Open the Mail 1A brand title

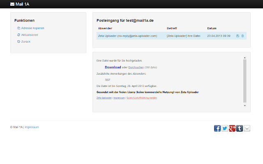click(x=22, y=4)
